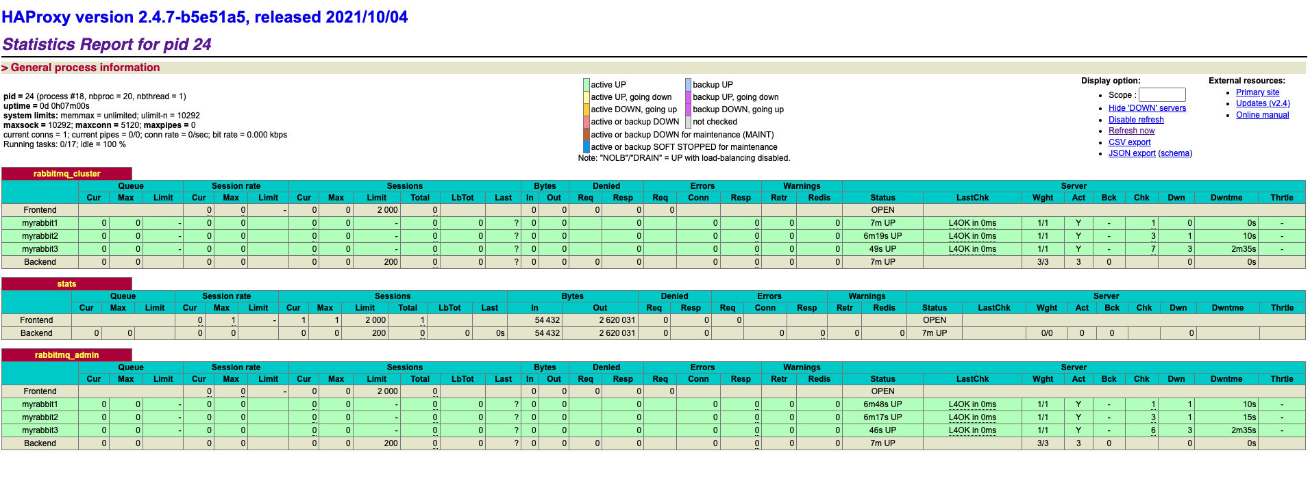Screen dimensions: 1310x494
Task: Click the Refresh now link
Action: coord(1131,131)
